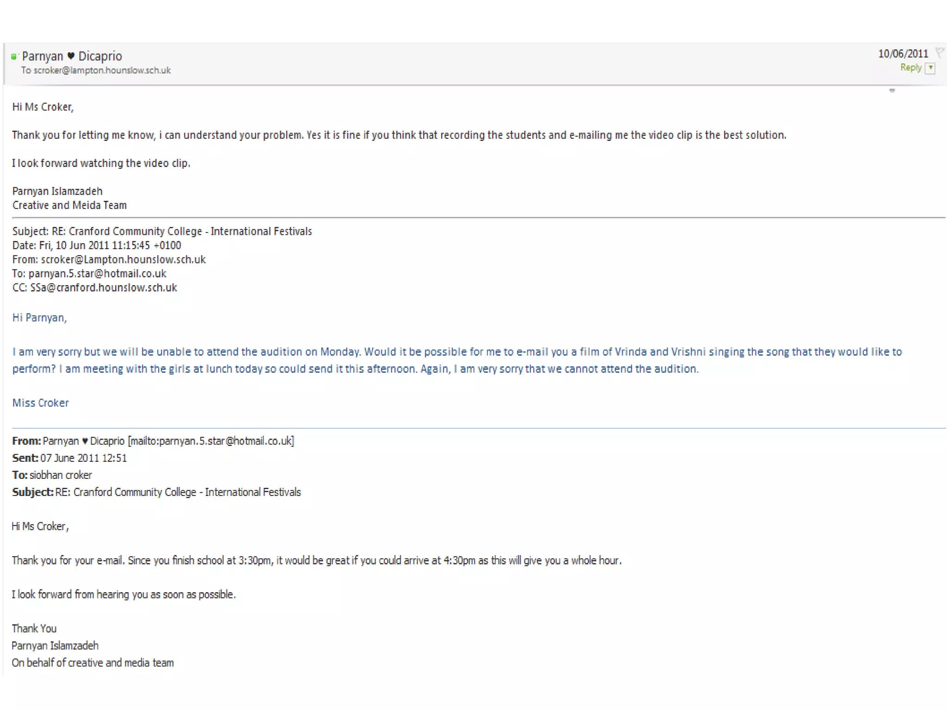Flag this message using the flag icon
This screenshot has width=947, height=710.
[x=940, y=52]
